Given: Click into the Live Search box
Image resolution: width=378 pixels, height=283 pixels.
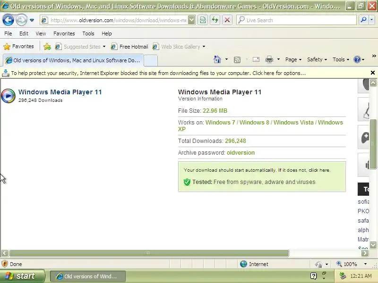Looking at the screenshot, I should pos(297,20).
